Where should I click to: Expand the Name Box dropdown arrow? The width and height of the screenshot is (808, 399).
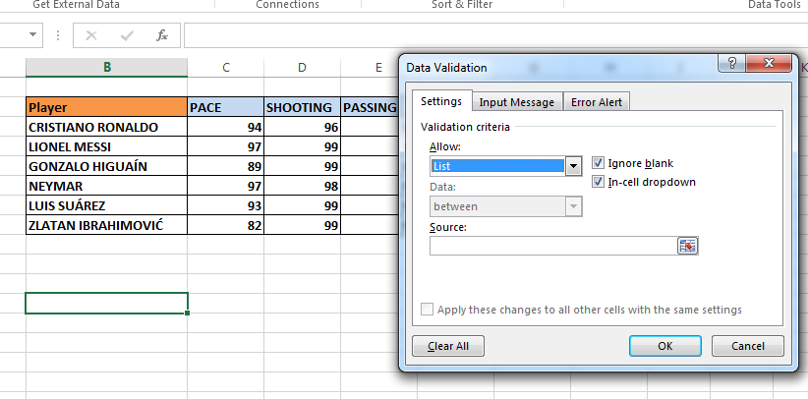[33, 35]
